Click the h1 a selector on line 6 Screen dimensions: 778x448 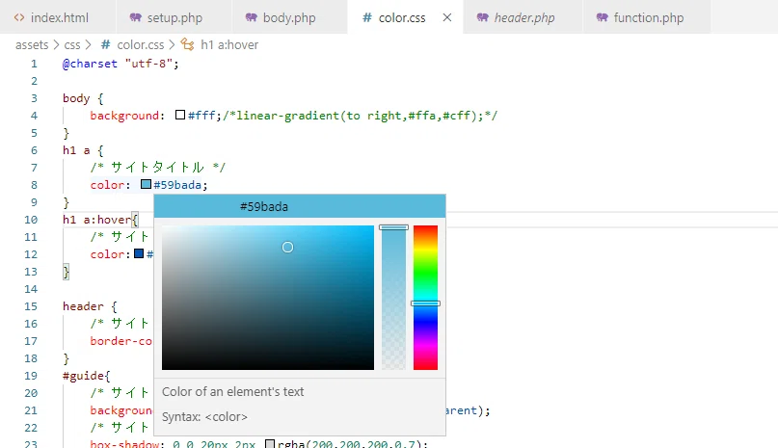click(76, 150)
